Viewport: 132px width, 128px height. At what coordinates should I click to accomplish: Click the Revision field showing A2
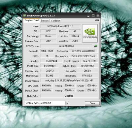(x=75, y=31)
